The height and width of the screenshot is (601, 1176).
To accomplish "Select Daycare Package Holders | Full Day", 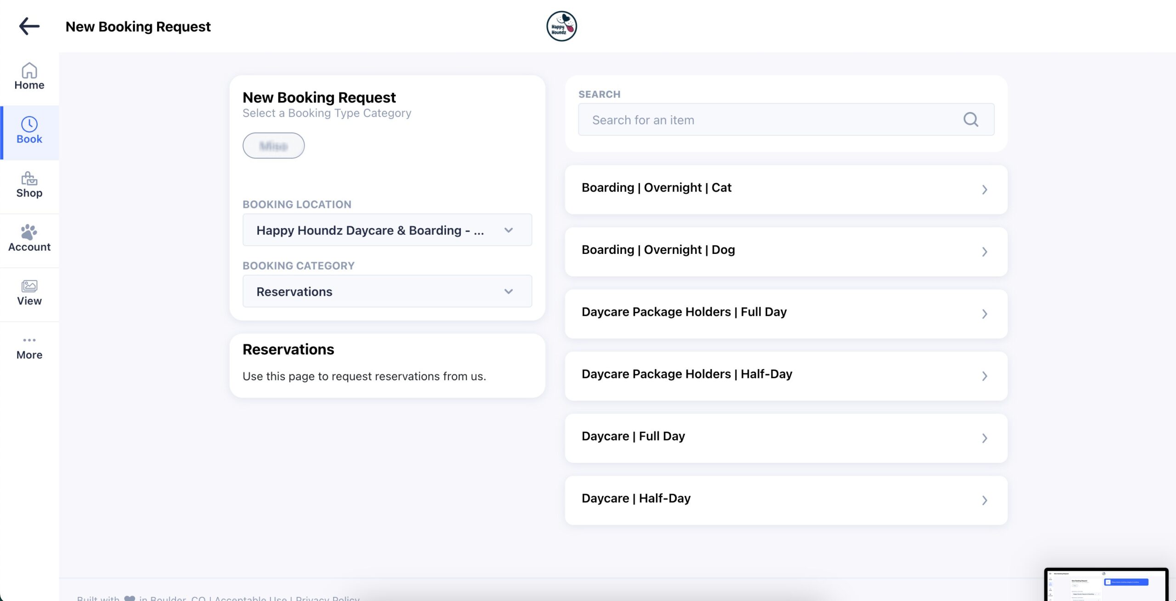I will (x=785, y=314).
